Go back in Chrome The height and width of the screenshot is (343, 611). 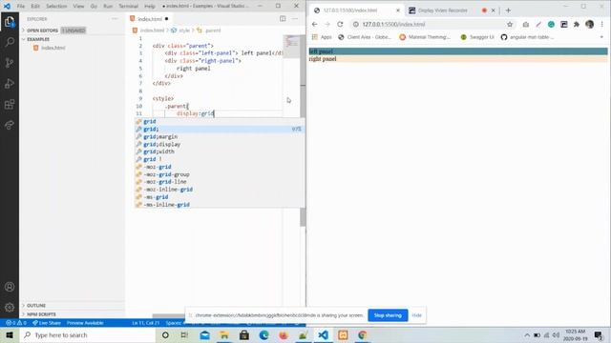coord(314,24)
